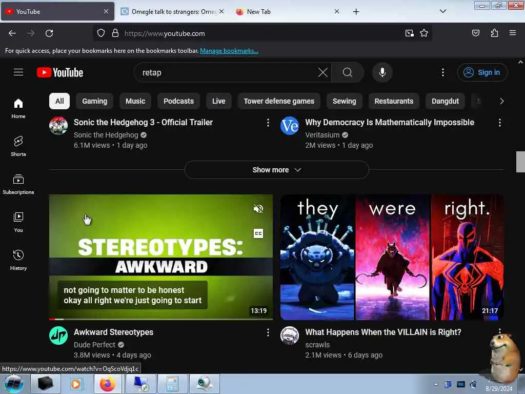Filter feed by Dangdut chip
525x394 pixels.
tap(445, 101)
